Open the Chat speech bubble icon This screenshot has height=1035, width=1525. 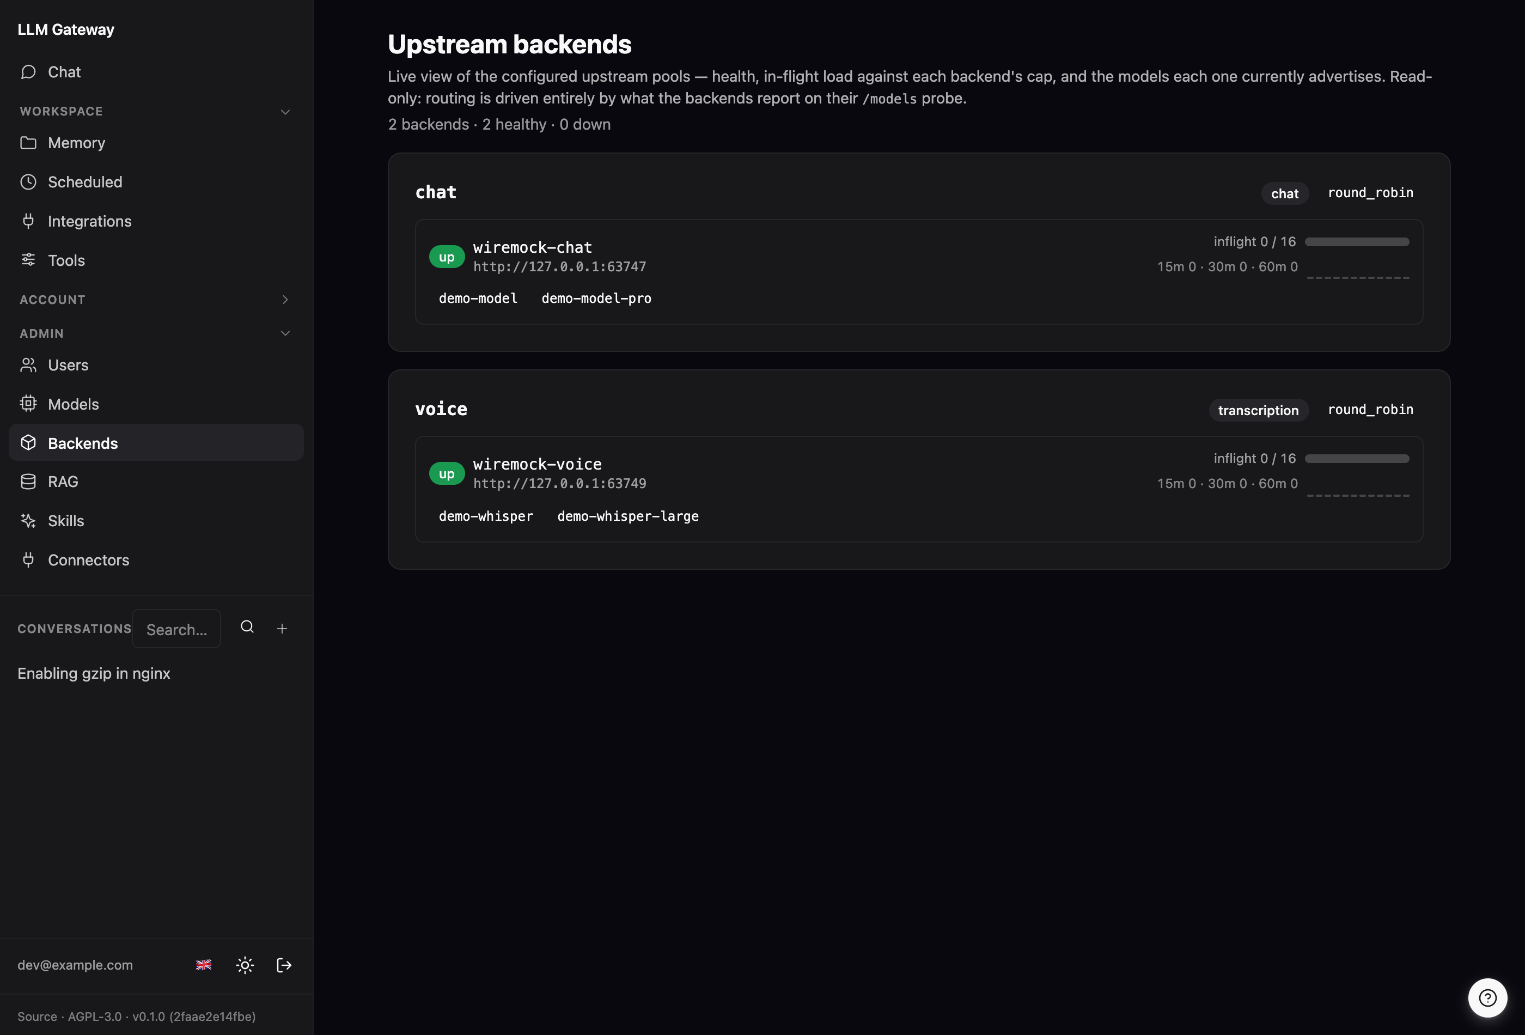[28, 71]
